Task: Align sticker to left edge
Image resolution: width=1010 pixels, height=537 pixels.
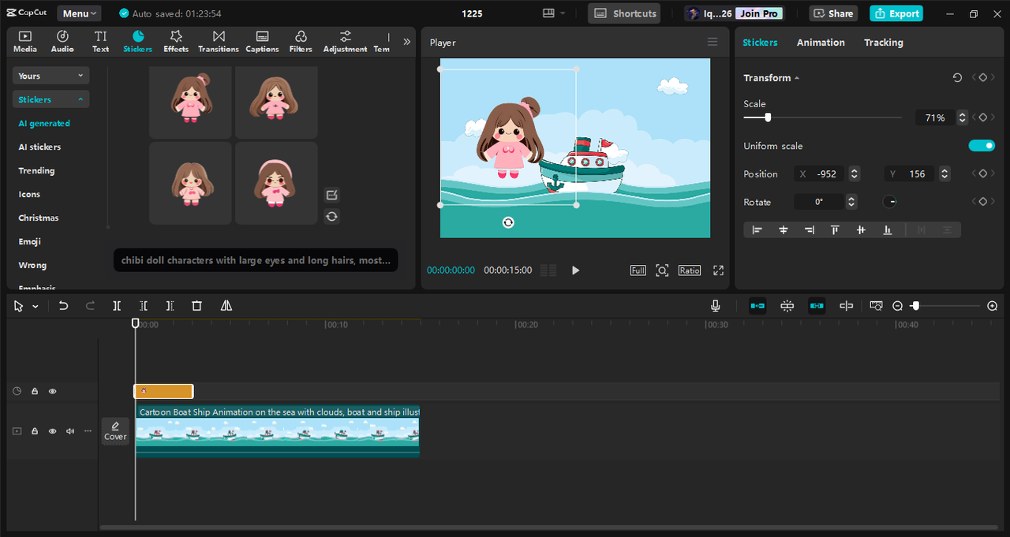Action: [x=757, y=229]
